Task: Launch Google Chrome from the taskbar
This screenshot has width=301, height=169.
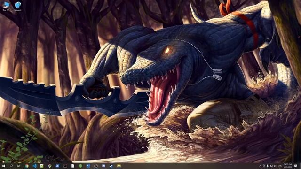Action: [x=27, y=166]
